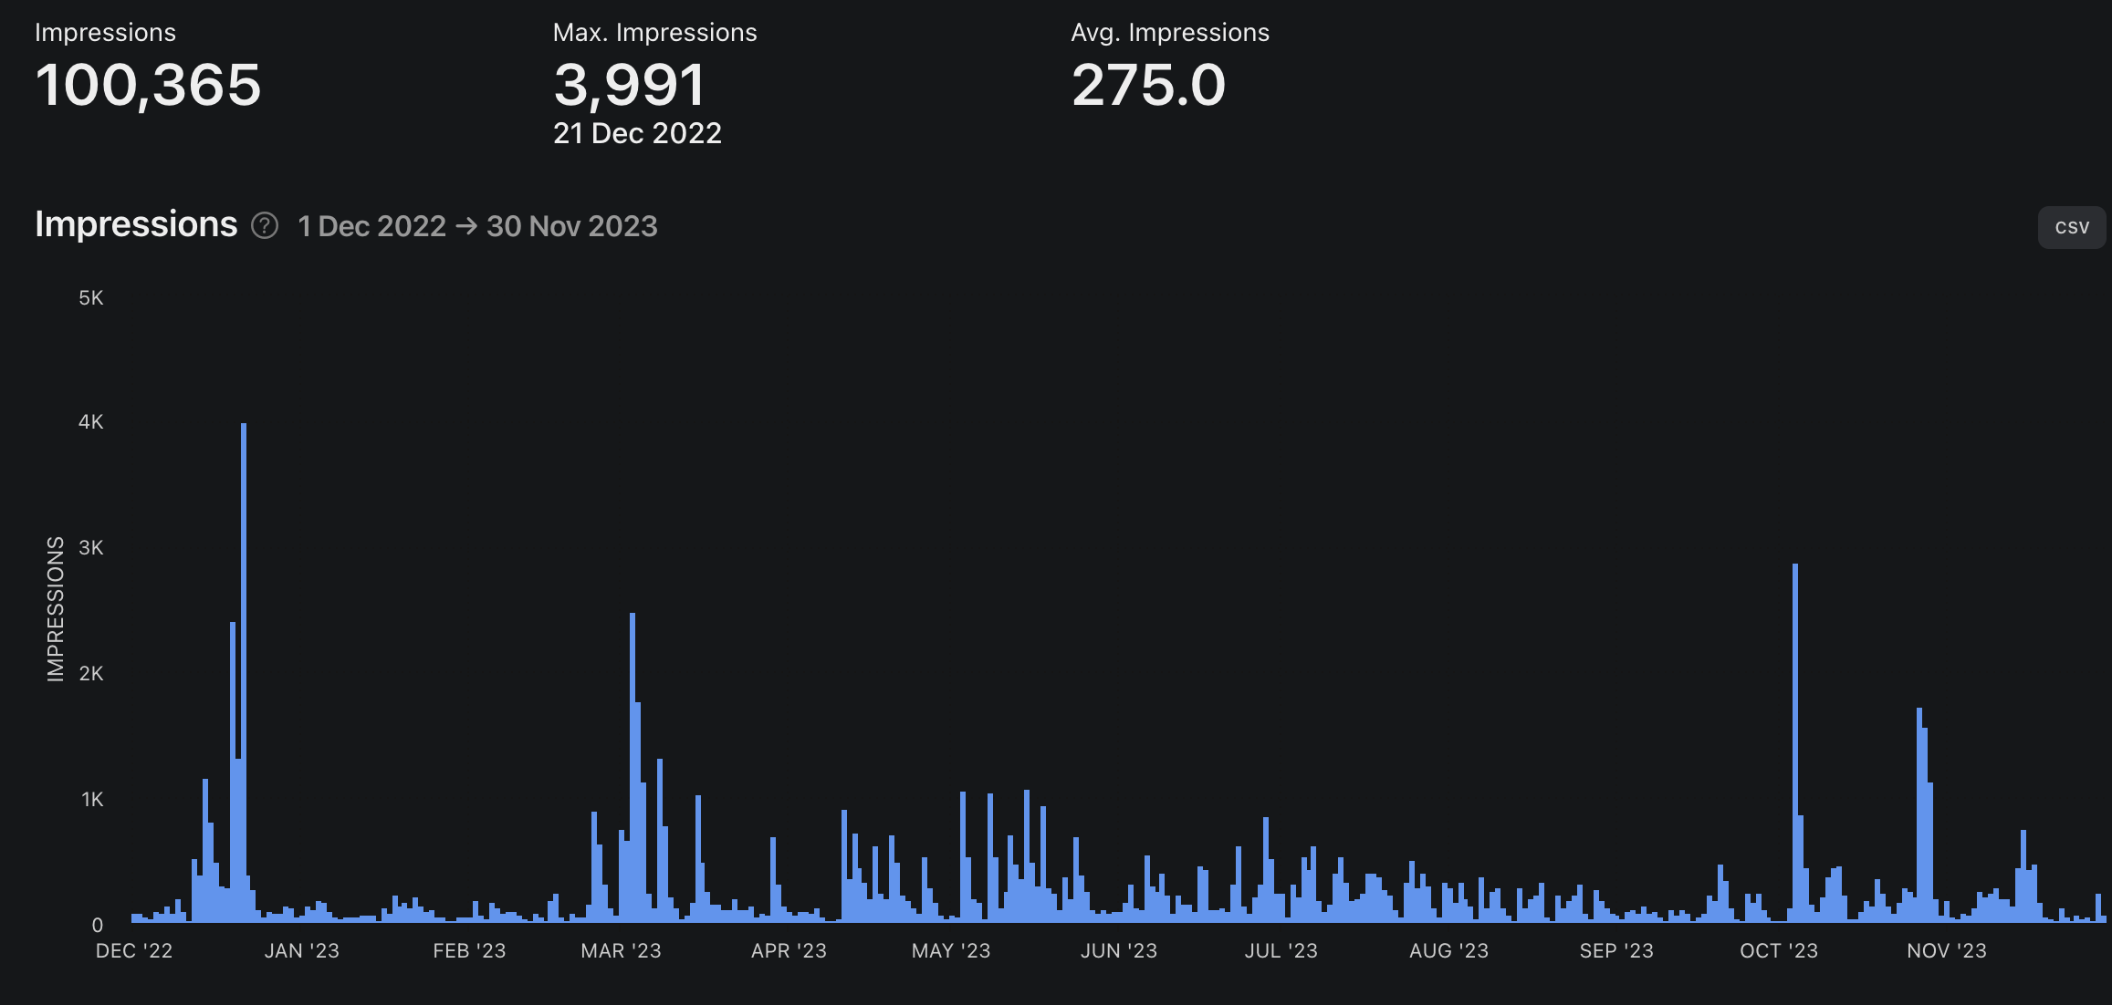Click the 5K y-axis tick label
This screenshot has height=1005, width=2112.
click(91, 298)
